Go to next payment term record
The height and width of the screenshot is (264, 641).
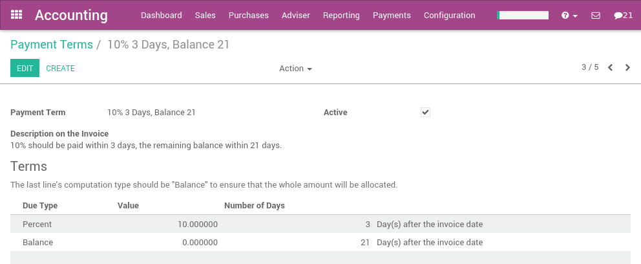[627, 68]
